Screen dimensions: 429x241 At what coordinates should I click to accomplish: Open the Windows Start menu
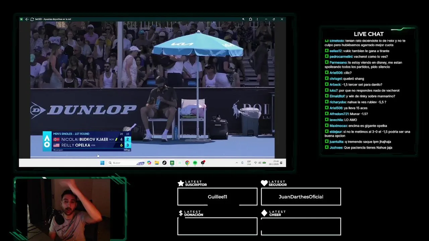(102, 163)
